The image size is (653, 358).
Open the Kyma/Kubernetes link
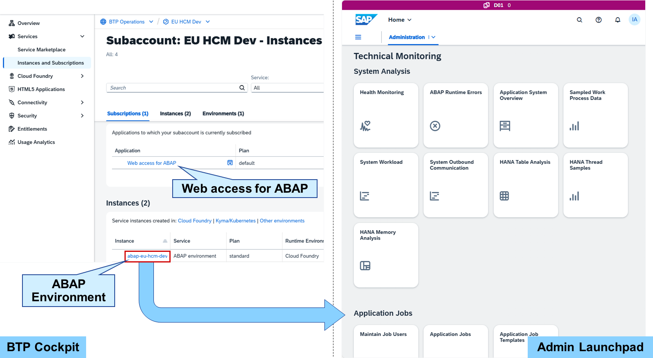pyautogui.click(x=236, y=221)
